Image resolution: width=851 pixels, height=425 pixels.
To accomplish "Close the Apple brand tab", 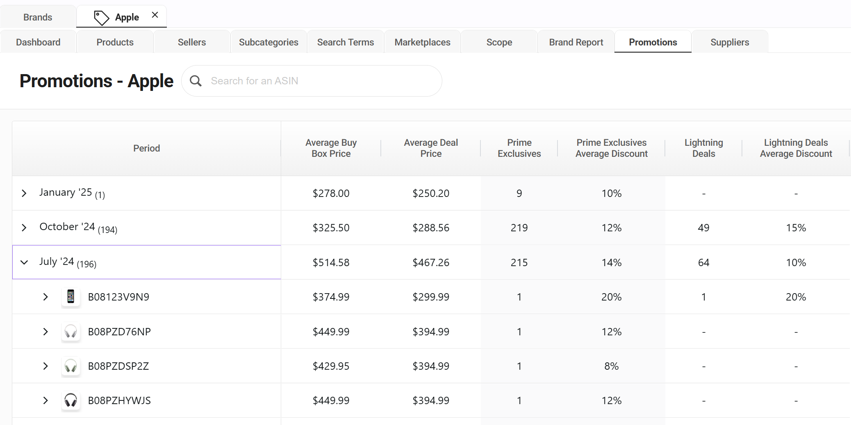I will 155,15.
